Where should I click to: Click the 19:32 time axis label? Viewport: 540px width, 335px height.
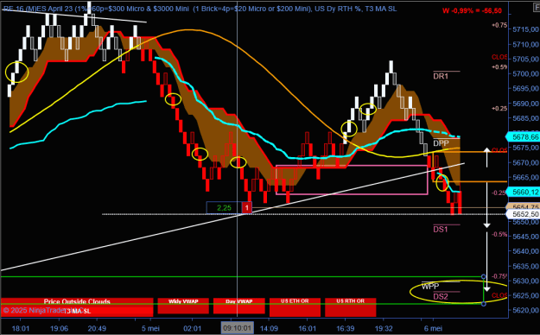(x=384, y=328)
